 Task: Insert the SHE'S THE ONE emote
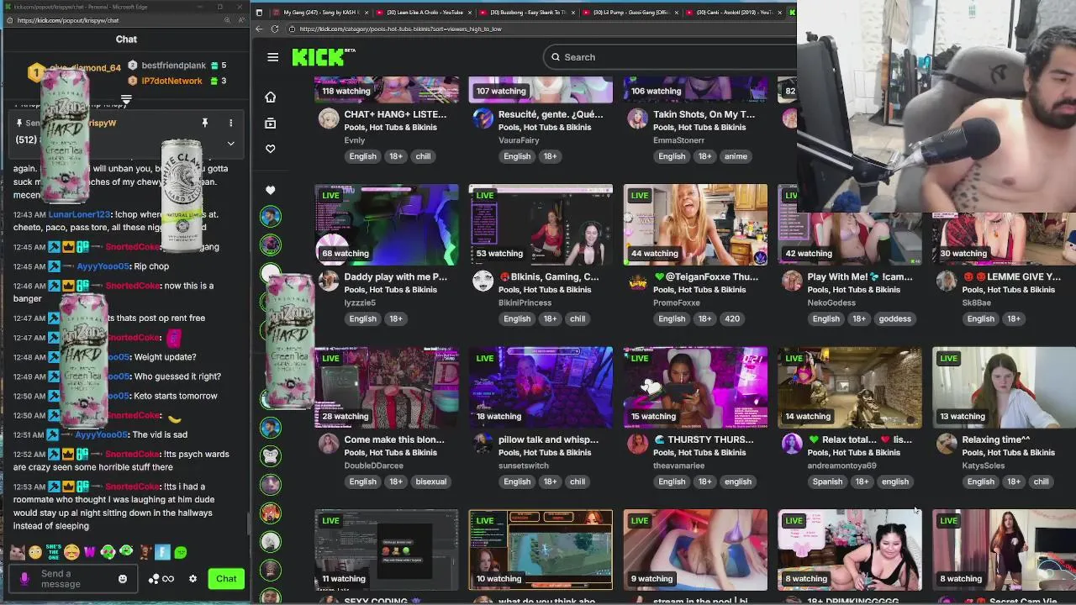click(x=53, y=552)
